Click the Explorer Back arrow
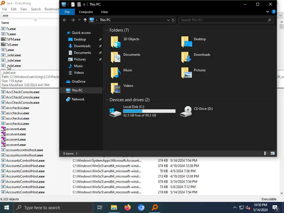This screenshot has width=284, height=213. (65, 20)
